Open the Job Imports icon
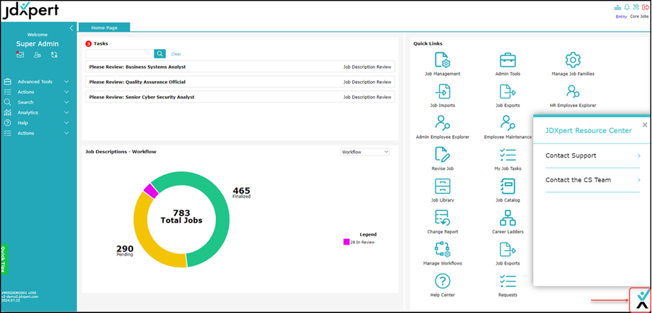Viewport: 652px width, 313px height. click(x=442, y=92)
